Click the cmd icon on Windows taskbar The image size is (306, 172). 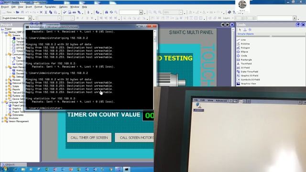point(126,169)
